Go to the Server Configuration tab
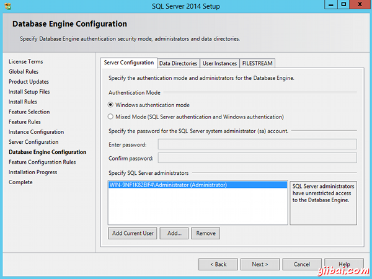The image size is (372, 279). point(129,63)
